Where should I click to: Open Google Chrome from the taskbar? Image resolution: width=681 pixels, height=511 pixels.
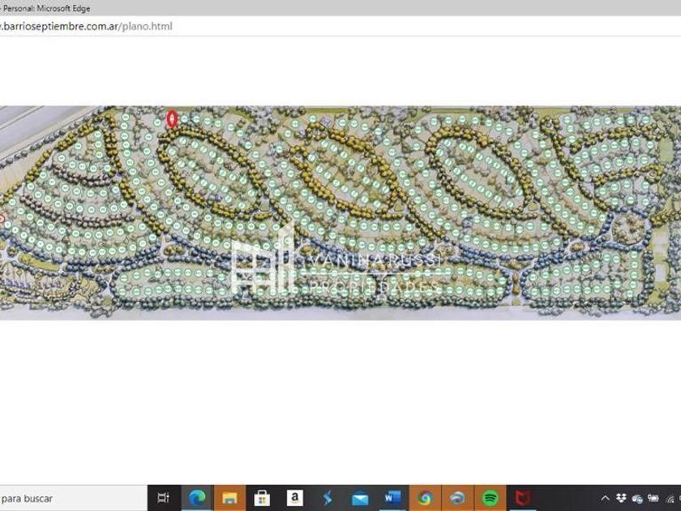(425, 498)
